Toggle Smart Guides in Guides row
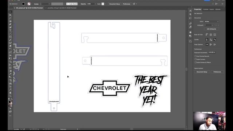Image resolution: width=233 pixels, height=131 pixels. 215,40
